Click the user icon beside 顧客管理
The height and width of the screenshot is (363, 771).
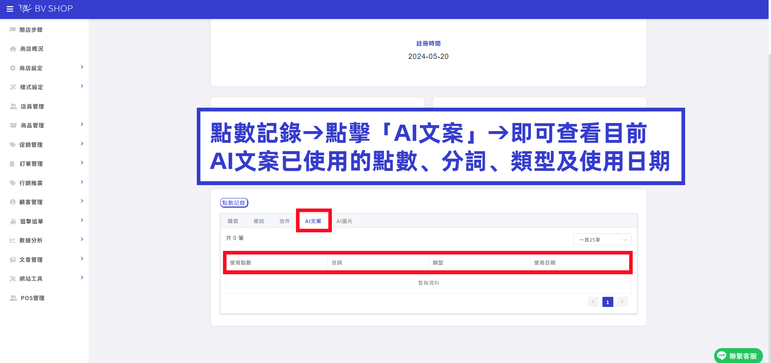(x=13, y=202)
